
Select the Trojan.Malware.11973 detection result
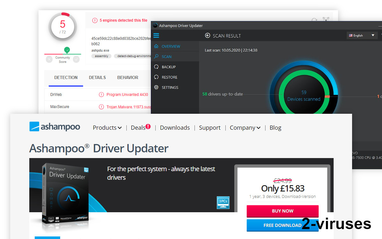pyautogui.click(x=129, y=107)
